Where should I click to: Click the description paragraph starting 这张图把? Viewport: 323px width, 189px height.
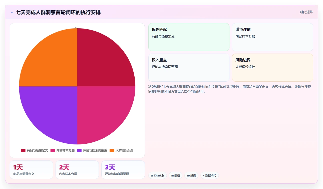pos(230,89)
